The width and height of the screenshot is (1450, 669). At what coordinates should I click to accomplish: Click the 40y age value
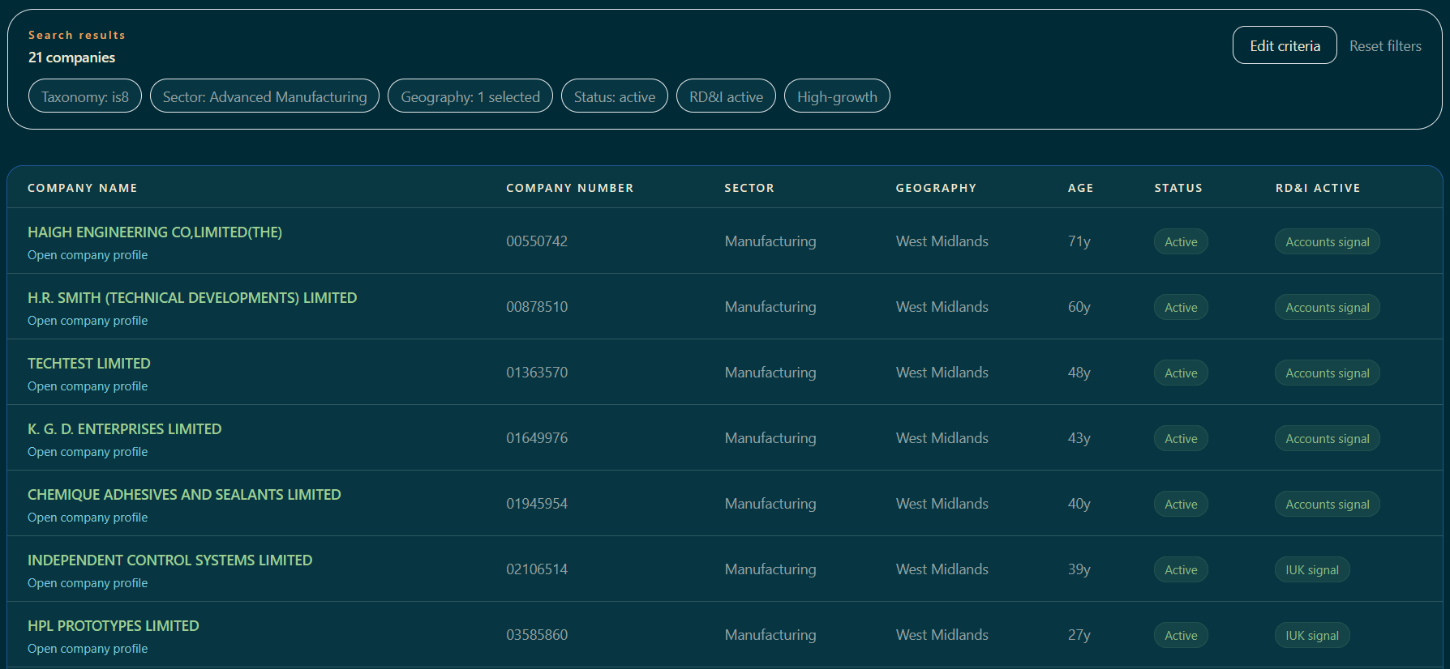point(1079,504)
